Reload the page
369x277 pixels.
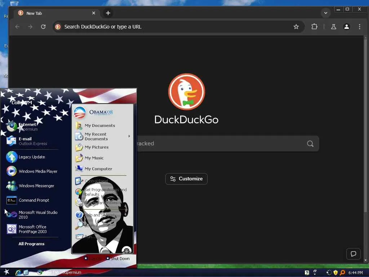(x=43, y=27)
